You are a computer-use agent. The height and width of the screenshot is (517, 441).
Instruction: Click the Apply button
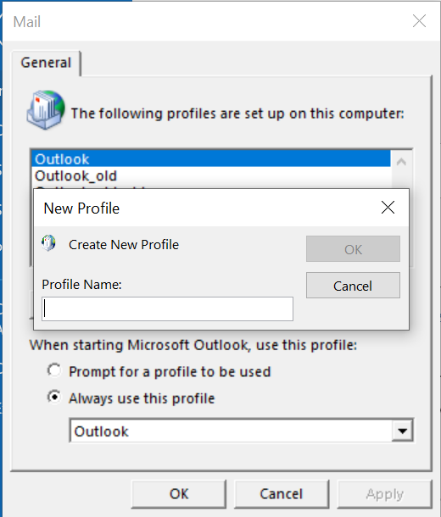click(384, 494)
